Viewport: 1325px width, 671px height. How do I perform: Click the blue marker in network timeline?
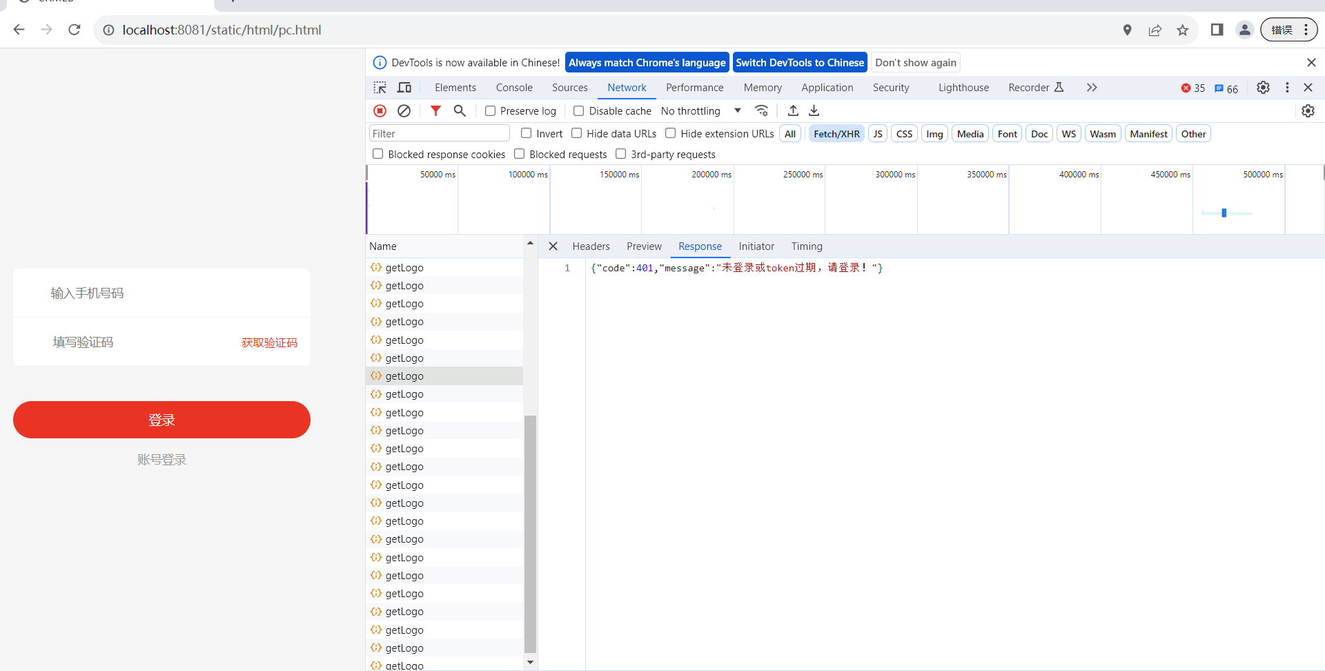pos(1224,213)
